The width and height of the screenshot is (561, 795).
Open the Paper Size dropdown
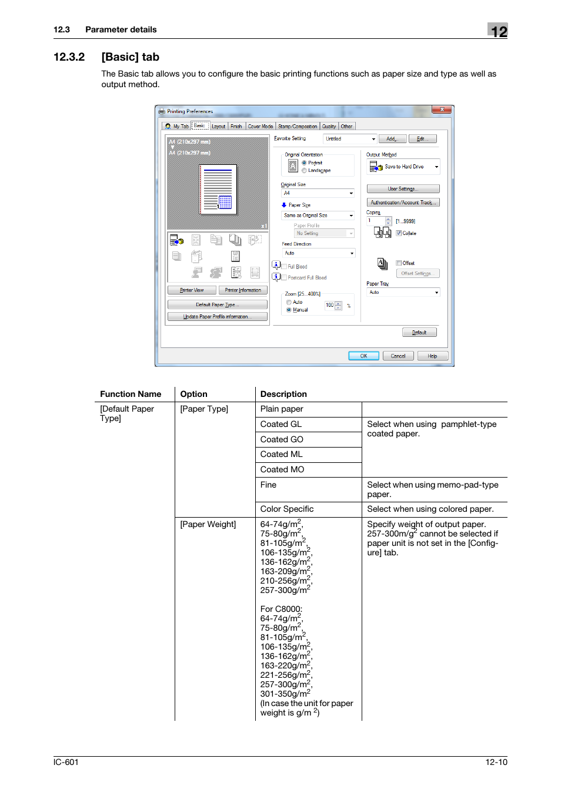click(318, 216)
